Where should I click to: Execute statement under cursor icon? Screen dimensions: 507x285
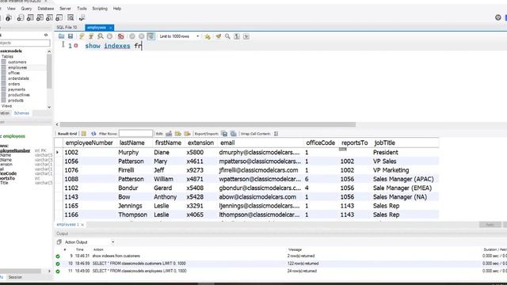click(91, 36)
